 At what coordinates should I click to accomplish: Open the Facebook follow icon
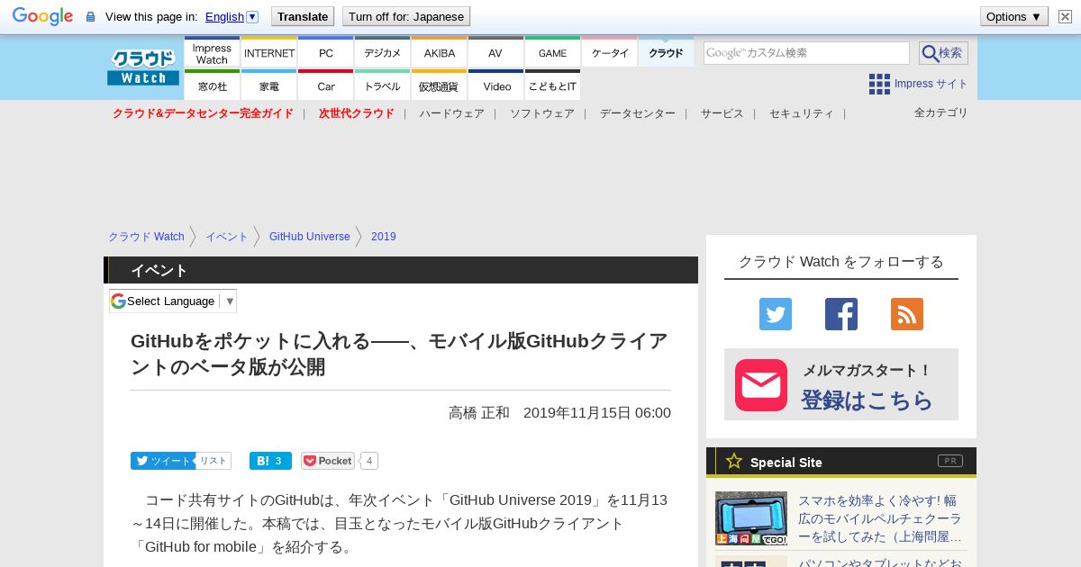(841, 314)
